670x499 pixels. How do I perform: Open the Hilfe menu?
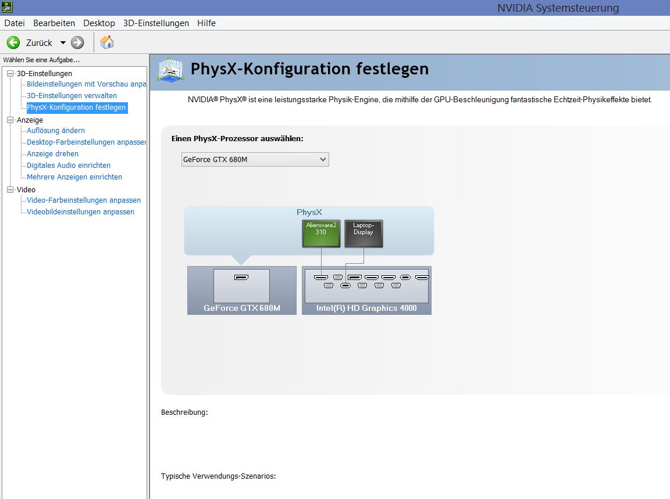pyautogui.click(x=206, y=23)
